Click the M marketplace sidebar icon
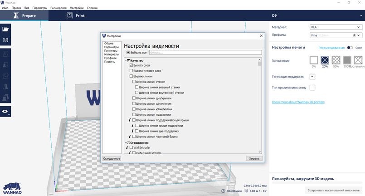The image size is (365, 196). (x=5, y=40)
